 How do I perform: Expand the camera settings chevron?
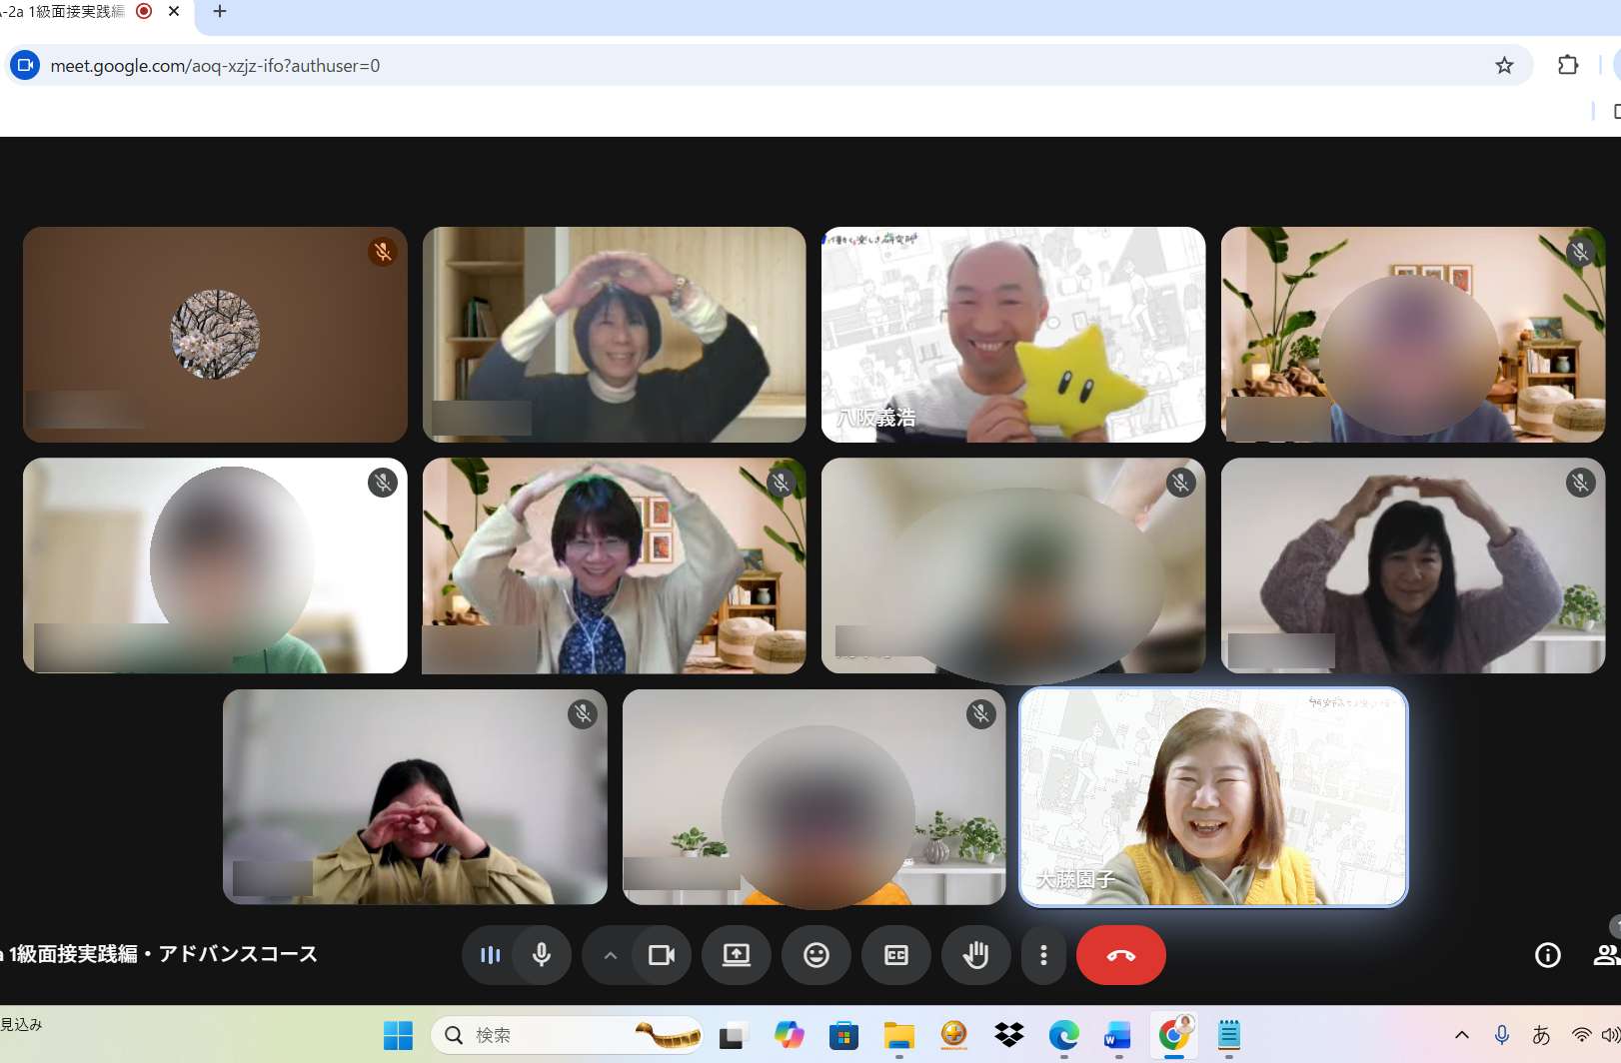click(610, 955)
